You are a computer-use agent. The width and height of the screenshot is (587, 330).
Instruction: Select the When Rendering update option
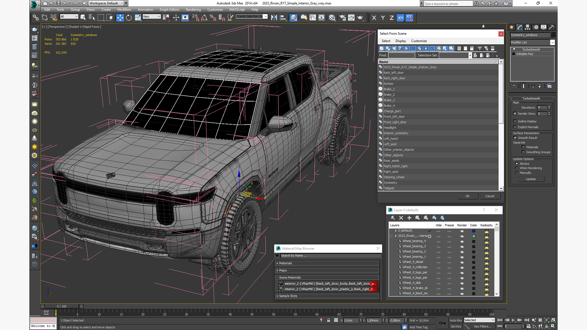517,168
